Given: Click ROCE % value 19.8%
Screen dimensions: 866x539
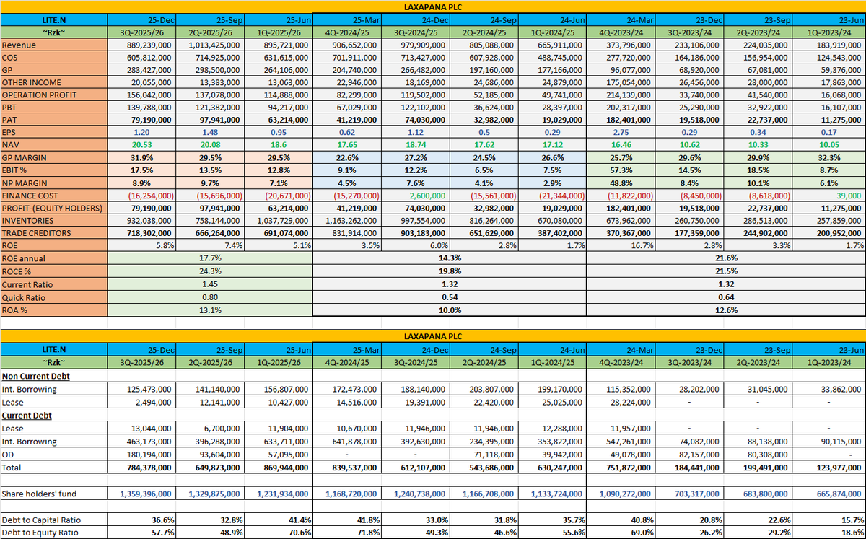Looking at the screenshot, I should click(450, 271).
